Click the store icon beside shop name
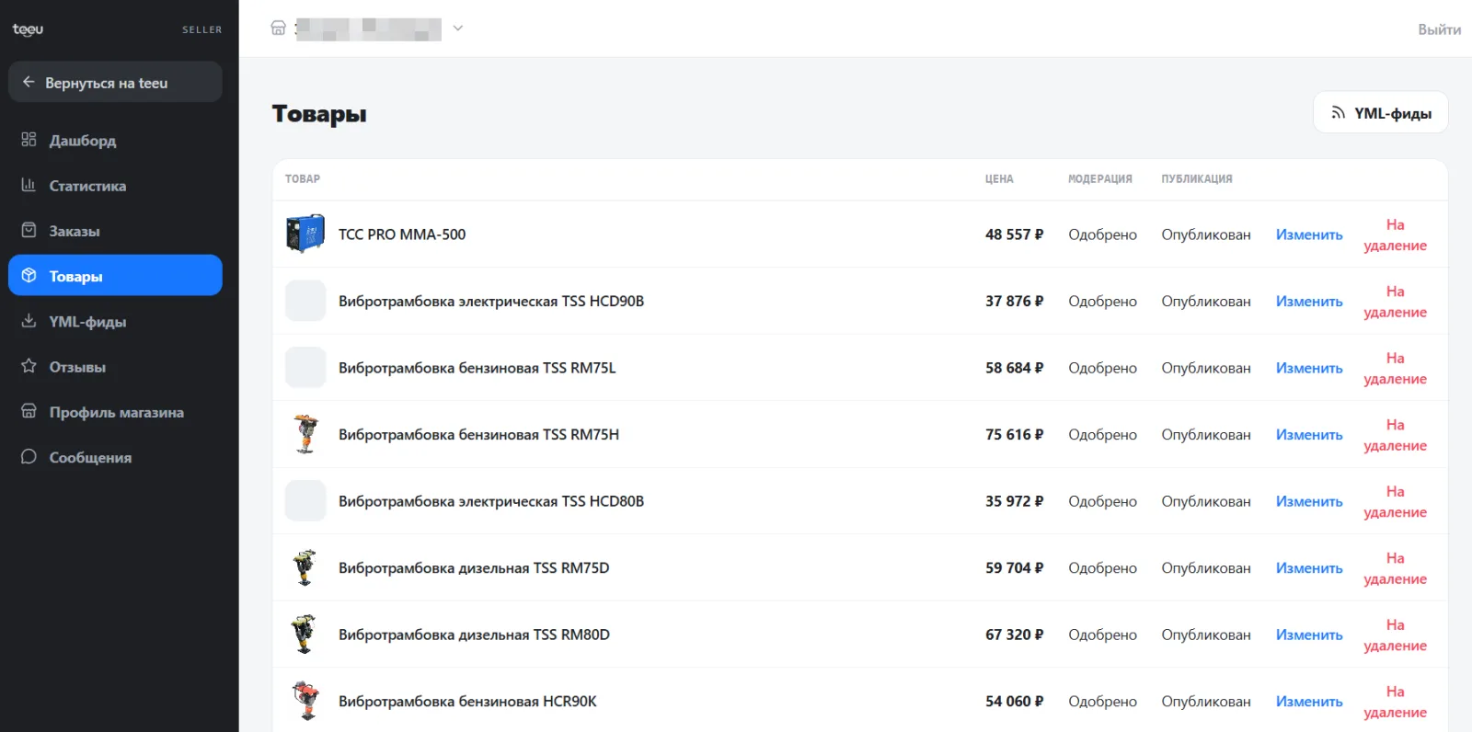The height and width of the screenshot is (732, 1472). 278,28
